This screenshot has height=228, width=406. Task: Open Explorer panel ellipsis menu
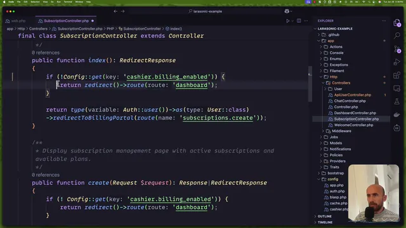pos(384,21)
